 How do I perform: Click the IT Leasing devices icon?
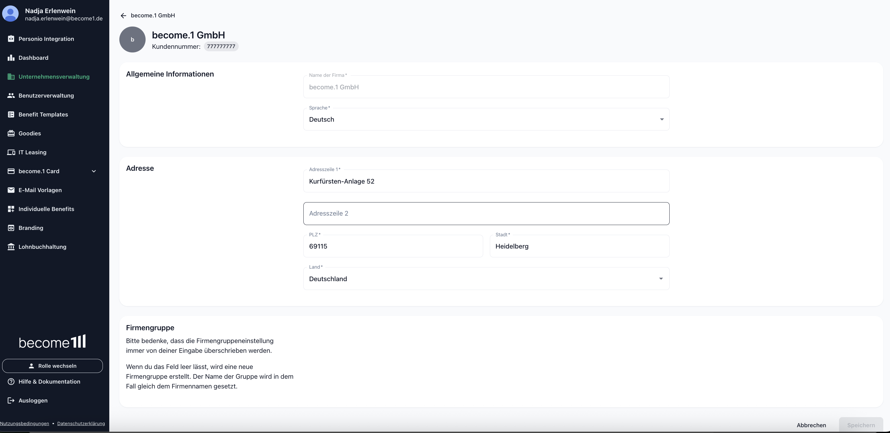click(11, 152)
